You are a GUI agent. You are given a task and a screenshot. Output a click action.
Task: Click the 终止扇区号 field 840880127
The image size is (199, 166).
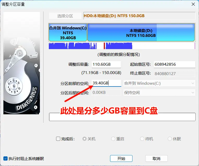point(174,74)
